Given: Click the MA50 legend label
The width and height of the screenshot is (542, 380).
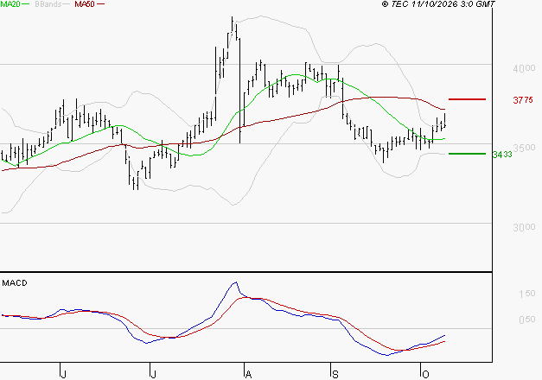Looking at the screenshot, I should coord(85,4).
